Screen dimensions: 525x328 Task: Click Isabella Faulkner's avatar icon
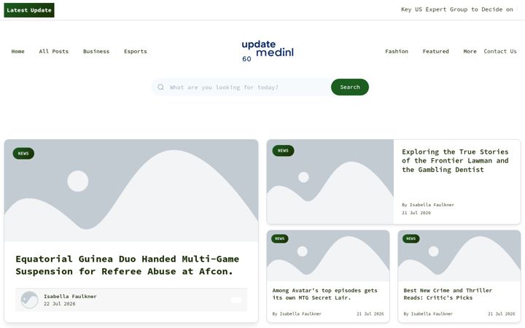(x=29, y=300)
